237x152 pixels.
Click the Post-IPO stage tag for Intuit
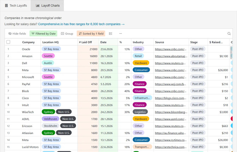(198, 105)
